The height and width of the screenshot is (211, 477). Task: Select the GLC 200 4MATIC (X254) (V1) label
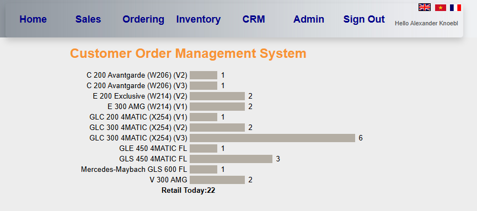138,117
